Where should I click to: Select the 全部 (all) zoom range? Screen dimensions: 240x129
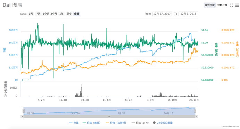[76, 14]
